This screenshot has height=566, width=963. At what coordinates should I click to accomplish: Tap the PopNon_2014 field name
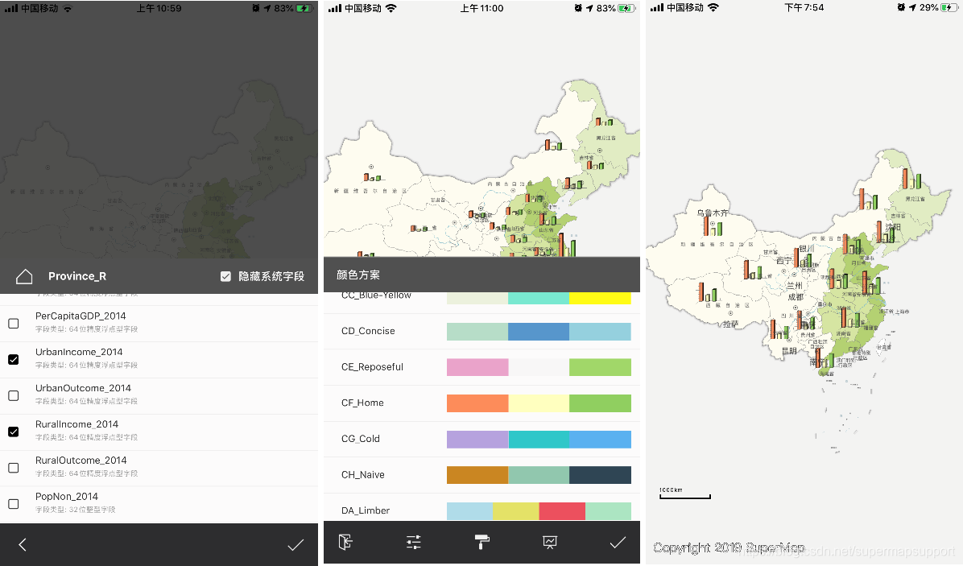(66, 496)
